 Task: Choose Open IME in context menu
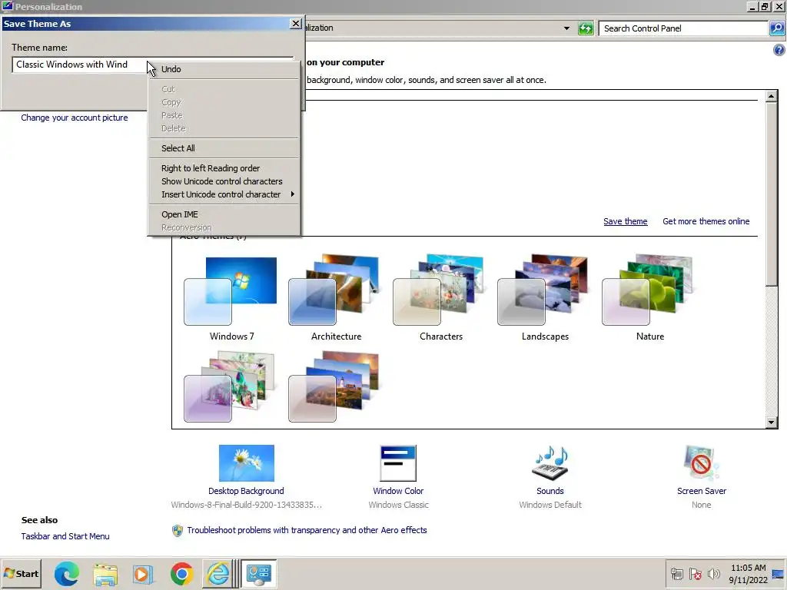click(224, 215)
